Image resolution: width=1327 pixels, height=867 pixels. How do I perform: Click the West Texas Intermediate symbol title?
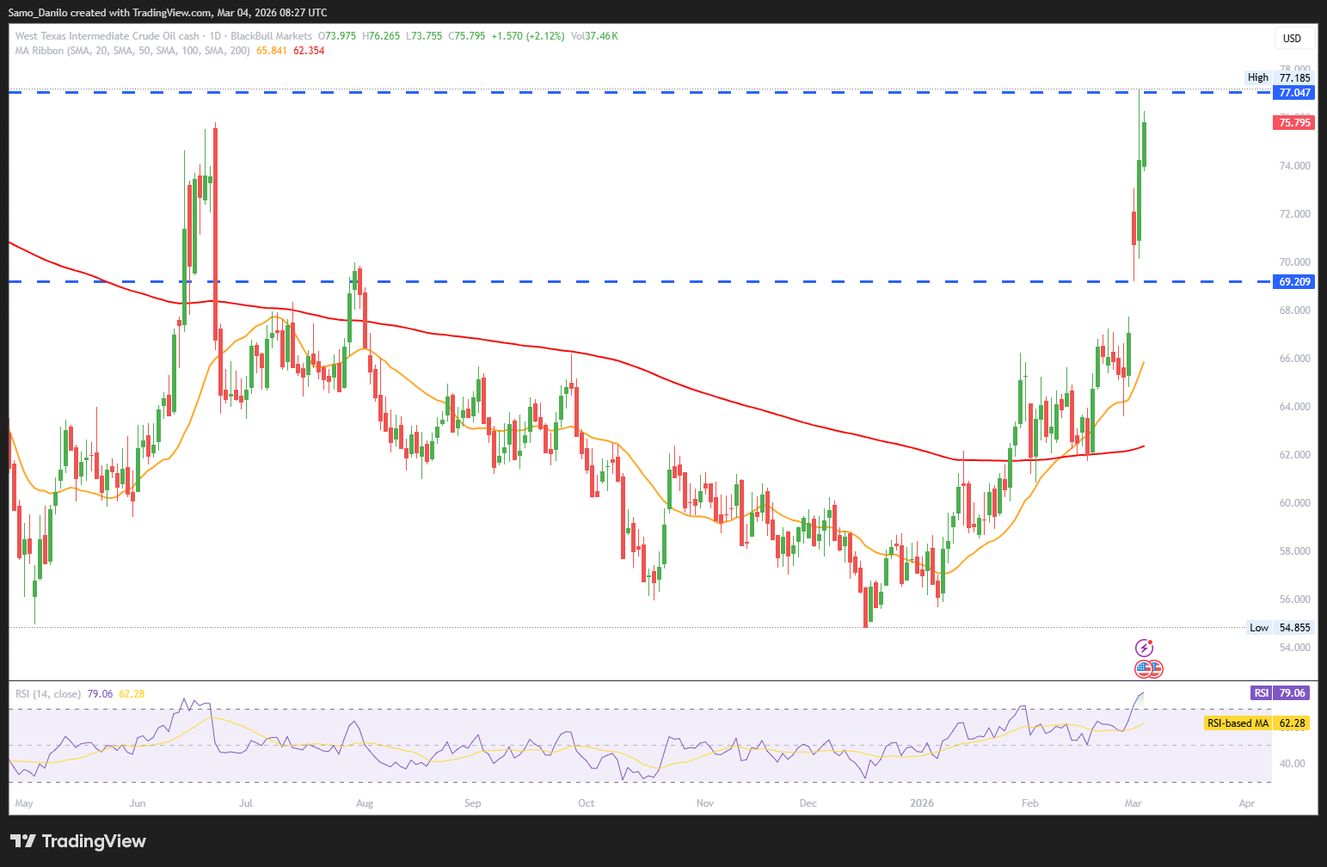coord(107,36)
